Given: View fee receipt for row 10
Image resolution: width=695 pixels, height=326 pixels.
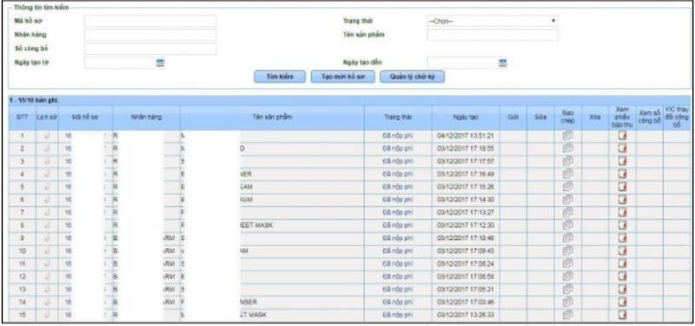Looking at the screenshot, I should pyautogui.click(x=623, y=251).
